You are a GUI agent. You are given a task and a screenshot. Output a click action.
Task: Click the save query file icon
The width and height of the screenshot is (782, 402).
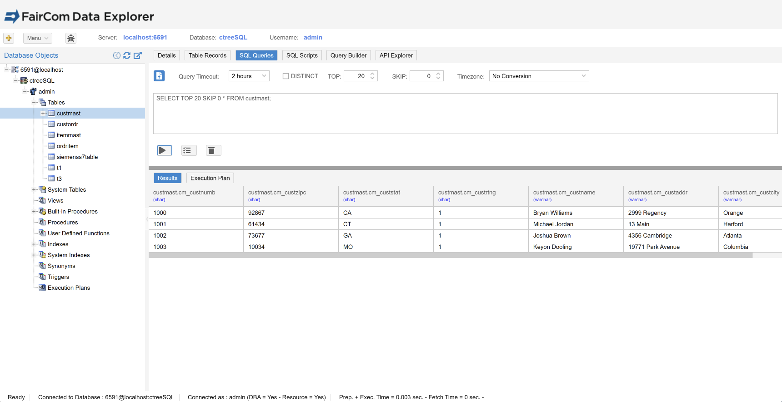[x=159, y=76]
